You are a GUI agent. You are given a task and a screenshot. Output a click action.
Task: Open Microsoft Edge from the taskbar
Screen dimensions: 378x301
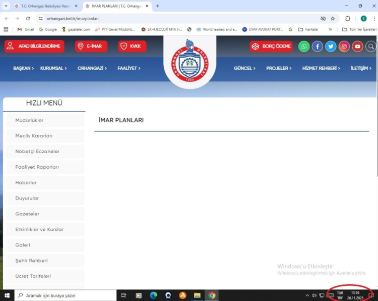pos(153,295)
